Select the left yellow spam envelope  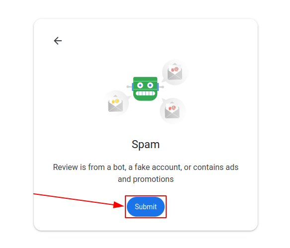(x=115, y=103)
